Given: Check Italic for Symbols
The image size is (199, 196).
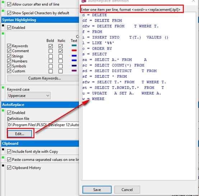Looking at the screenshot, I should (x=61, y=66).
